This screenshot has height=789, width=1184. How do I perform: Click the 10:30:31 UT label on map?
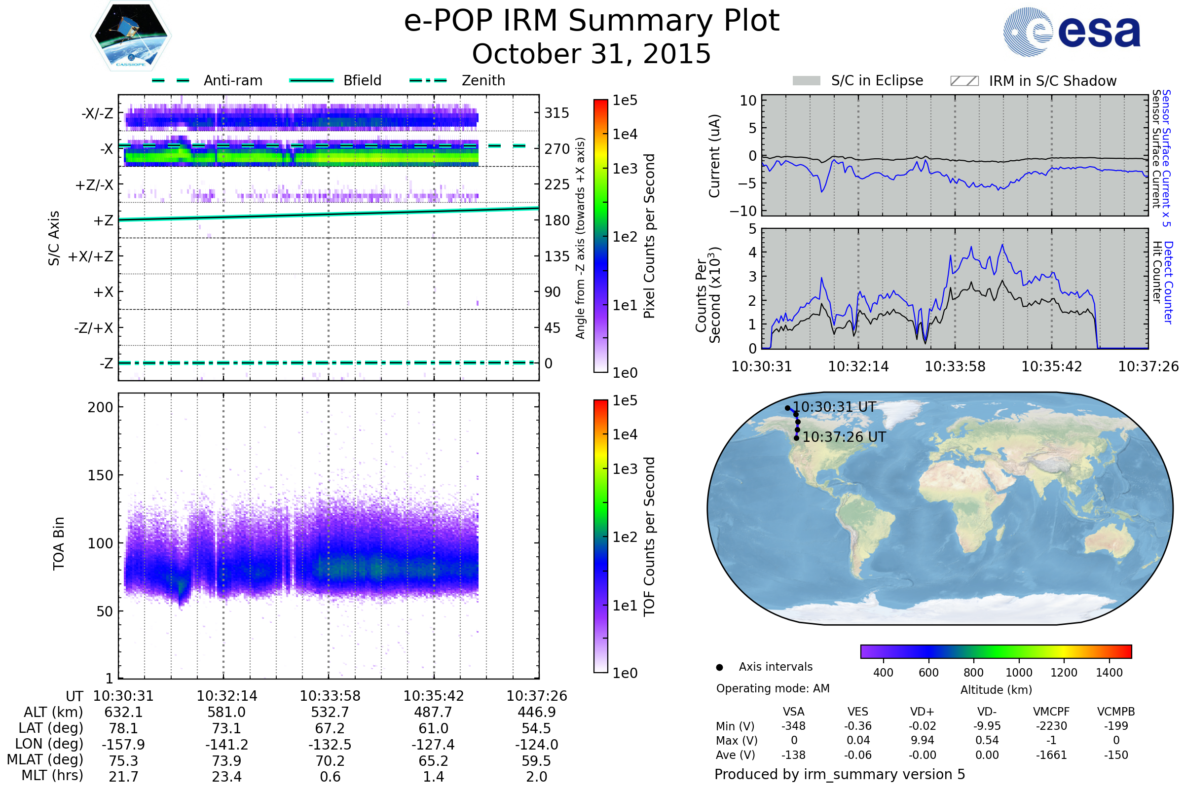pyautogui.click(x=835, y=407)
